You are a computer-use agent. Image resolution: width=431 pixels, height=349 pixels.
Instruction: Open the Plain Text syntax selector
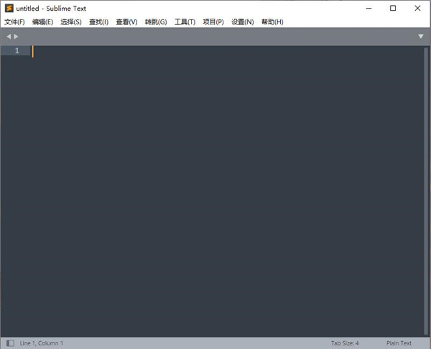click(x=399, y=343)
